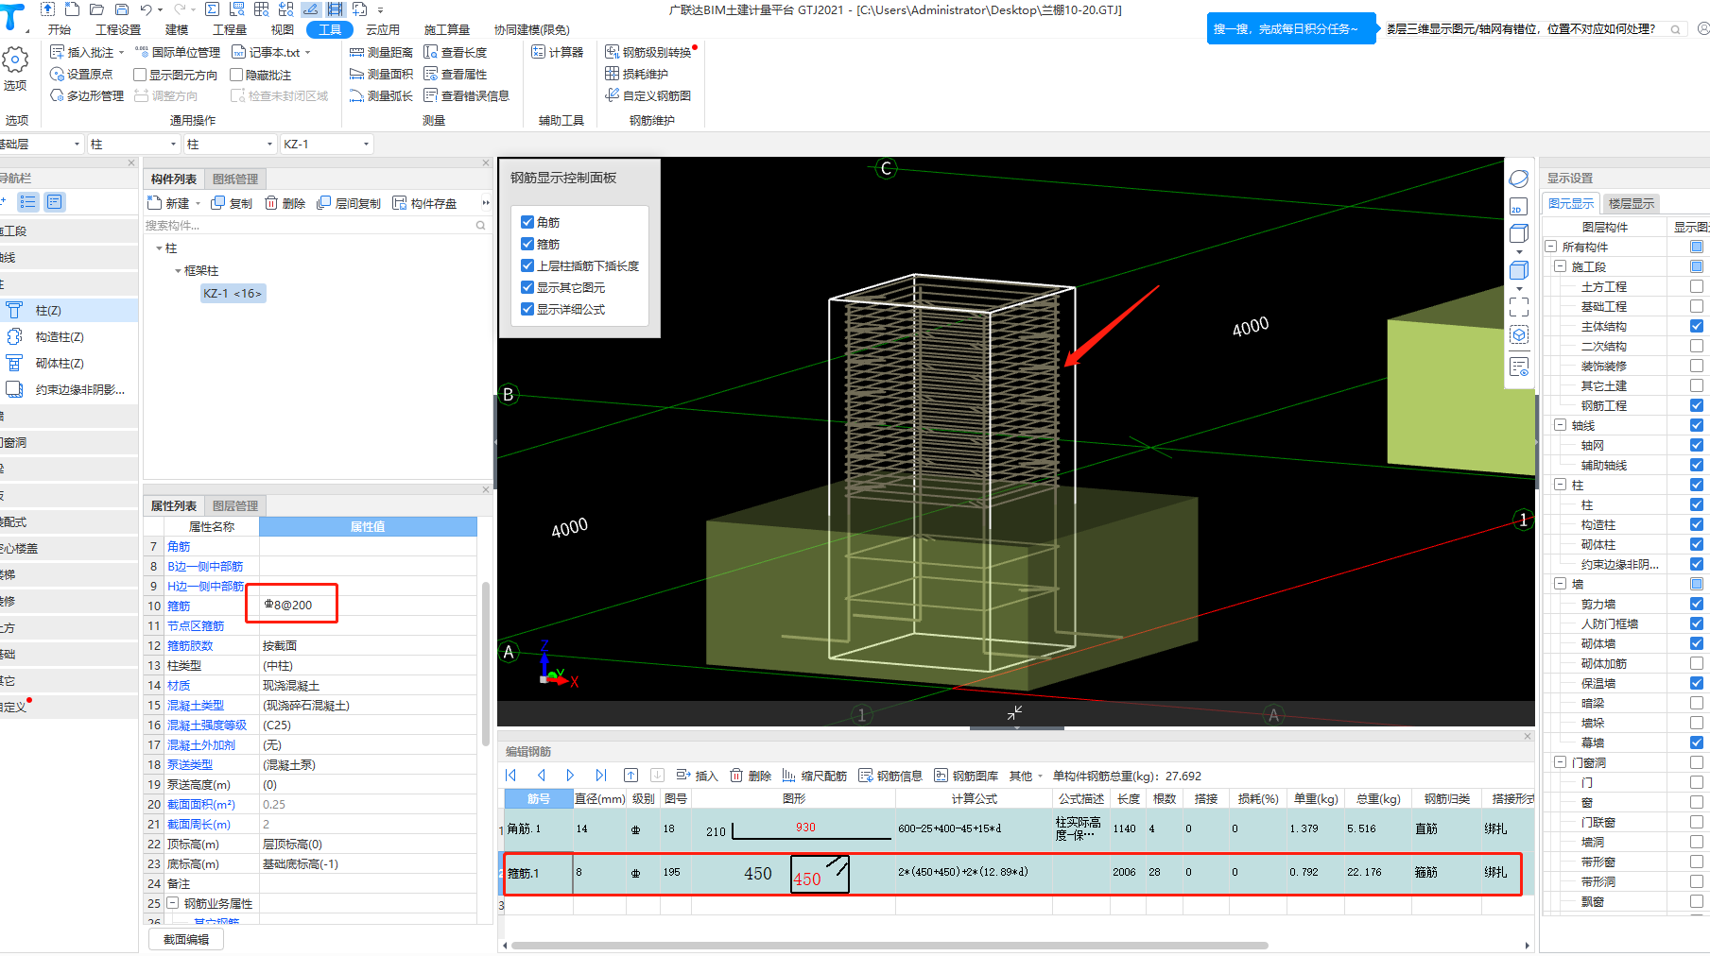1710x956 pixels.
Task: Open 钢筋图库 library
Action: point(966,776)
